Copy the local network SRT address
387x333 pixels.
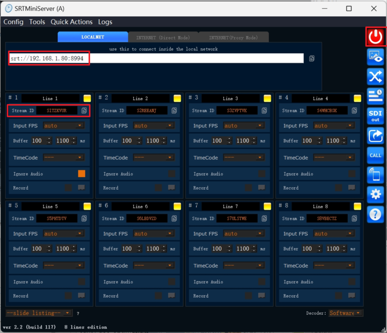coord(311,59)
